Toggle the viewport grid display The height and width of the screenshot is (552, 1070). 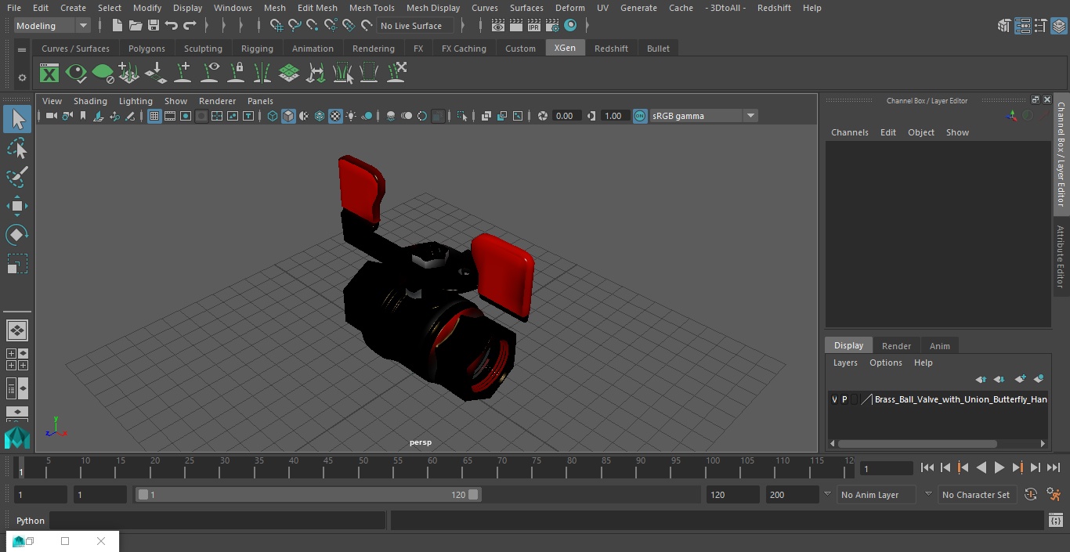[x=154, y=116]
